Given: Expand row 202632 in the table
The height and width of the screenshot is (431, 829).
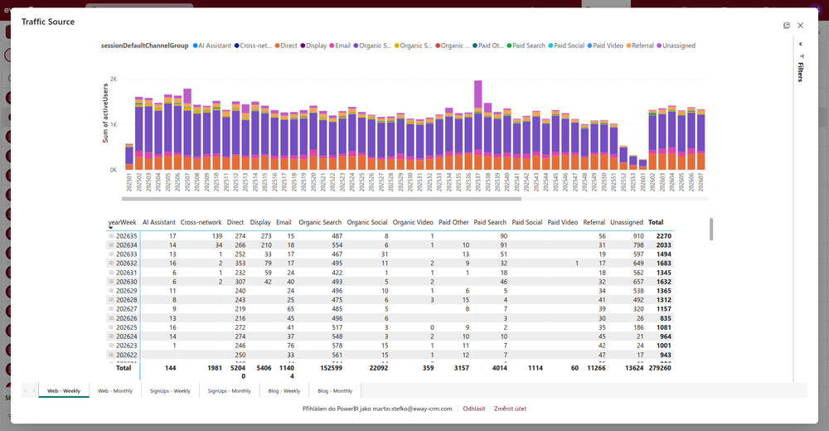Looking at the screenshot, I should click(111, 263).
